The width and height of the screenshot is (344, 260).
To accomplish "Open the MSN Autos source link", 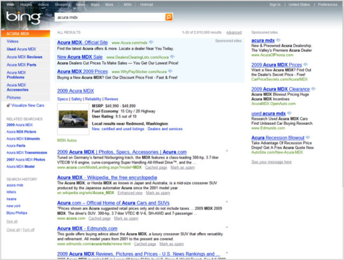I will pos(67,140).
